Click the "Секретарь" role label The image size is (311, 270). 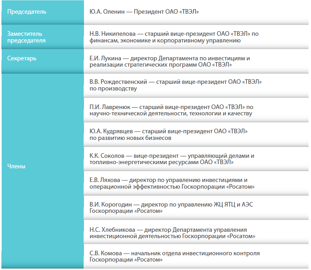tap(22, 58)
